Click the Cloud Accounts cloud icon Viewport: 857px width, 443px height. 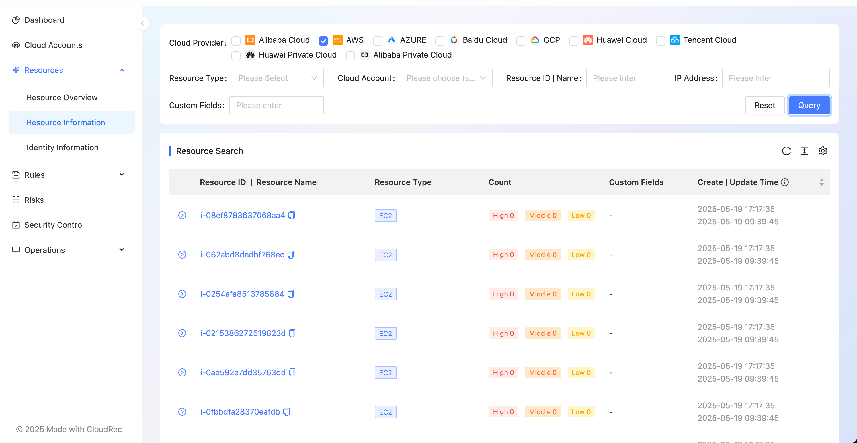pyautogui.click(x=16, y=45)
